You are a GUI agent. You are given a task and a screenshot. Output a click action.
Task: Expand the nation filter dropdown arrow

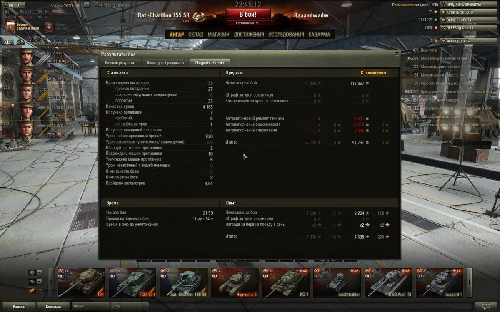tap(39, 272)
